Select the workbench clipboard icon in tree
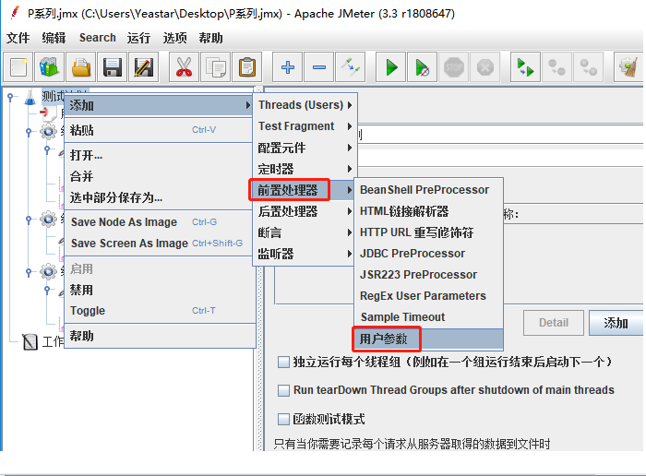Image resolution: width=646 pixels, height=476 pixels. (30, 341)
